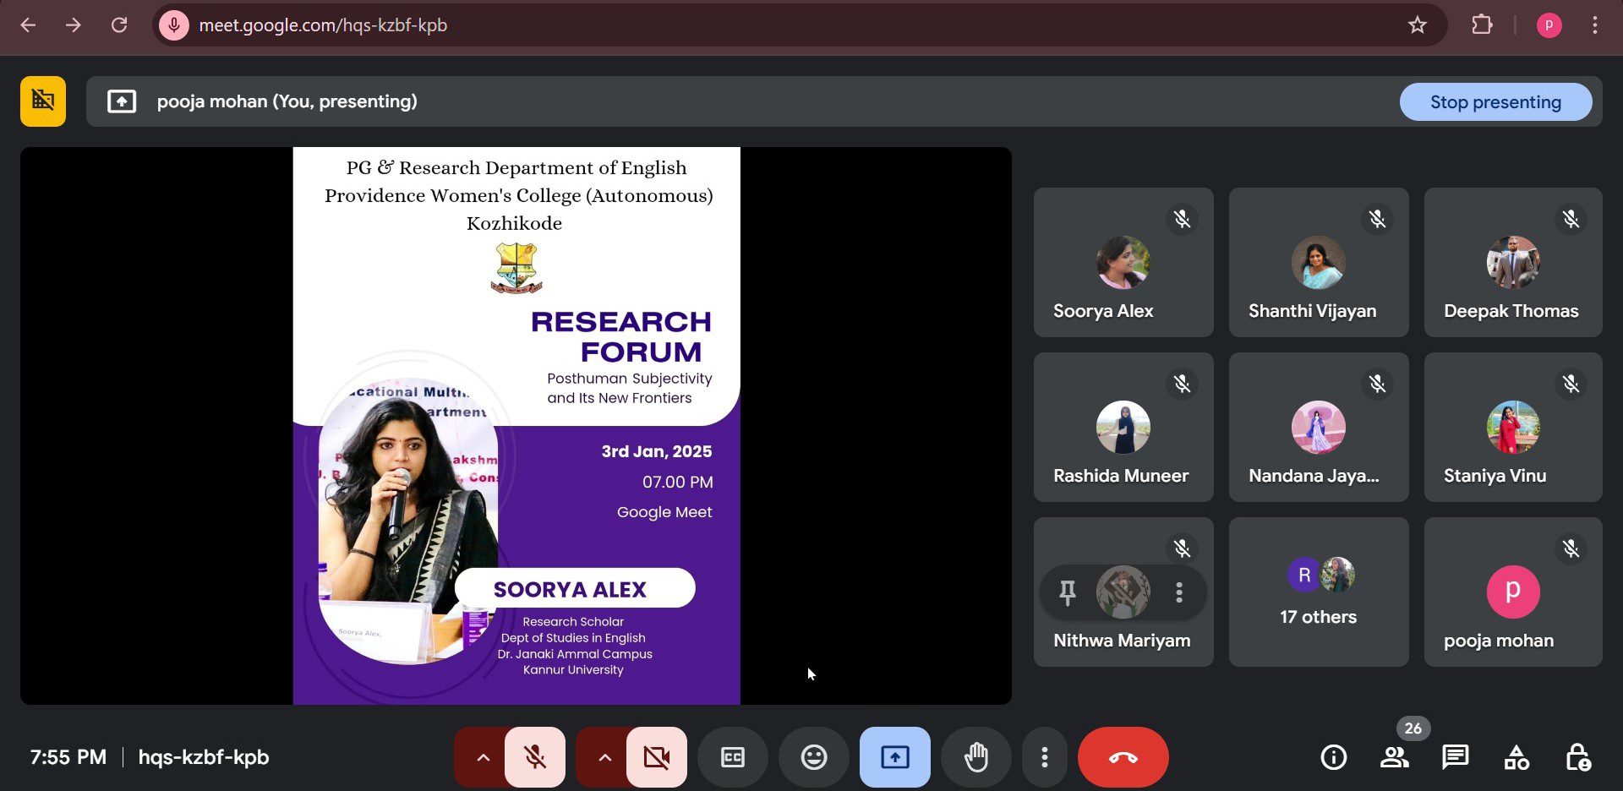Viewport: 1623px width, 791px height.
Task: Open more options menu in bottom toolbar
Action: click(x=1045, y=757)
